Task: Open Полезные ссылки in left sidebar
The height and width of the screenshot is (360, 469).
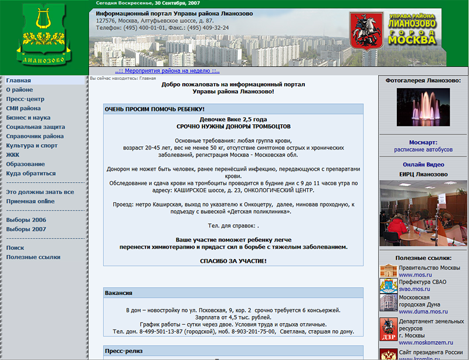Action: pos(33,257)
